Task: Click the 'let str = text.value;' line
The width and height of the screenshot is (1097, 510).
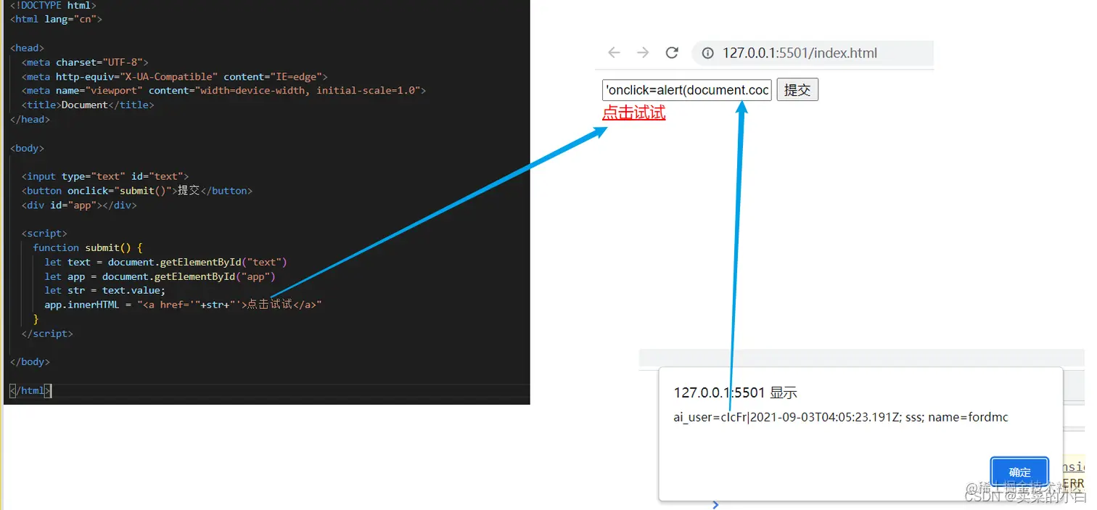Action: [x=105, y=290]
